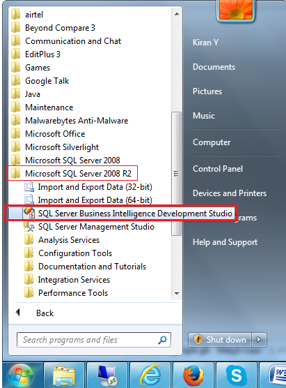This screenshot has width=286, height=388.
Task: Click the Analysis Services folder icon
Action: click(29, 240)
